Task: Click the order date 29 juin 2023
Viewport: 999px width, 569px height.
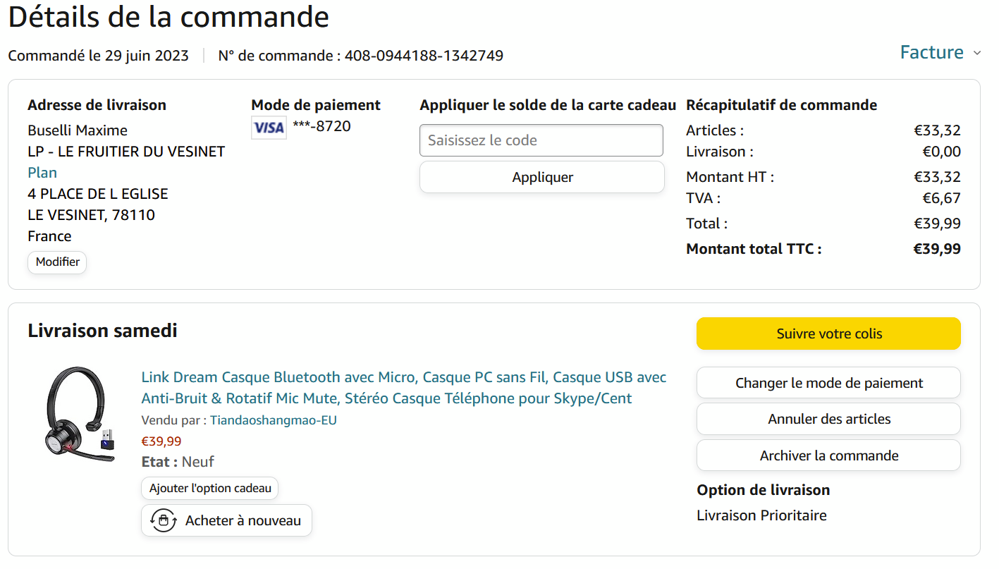Action: [x=147, y=56]
